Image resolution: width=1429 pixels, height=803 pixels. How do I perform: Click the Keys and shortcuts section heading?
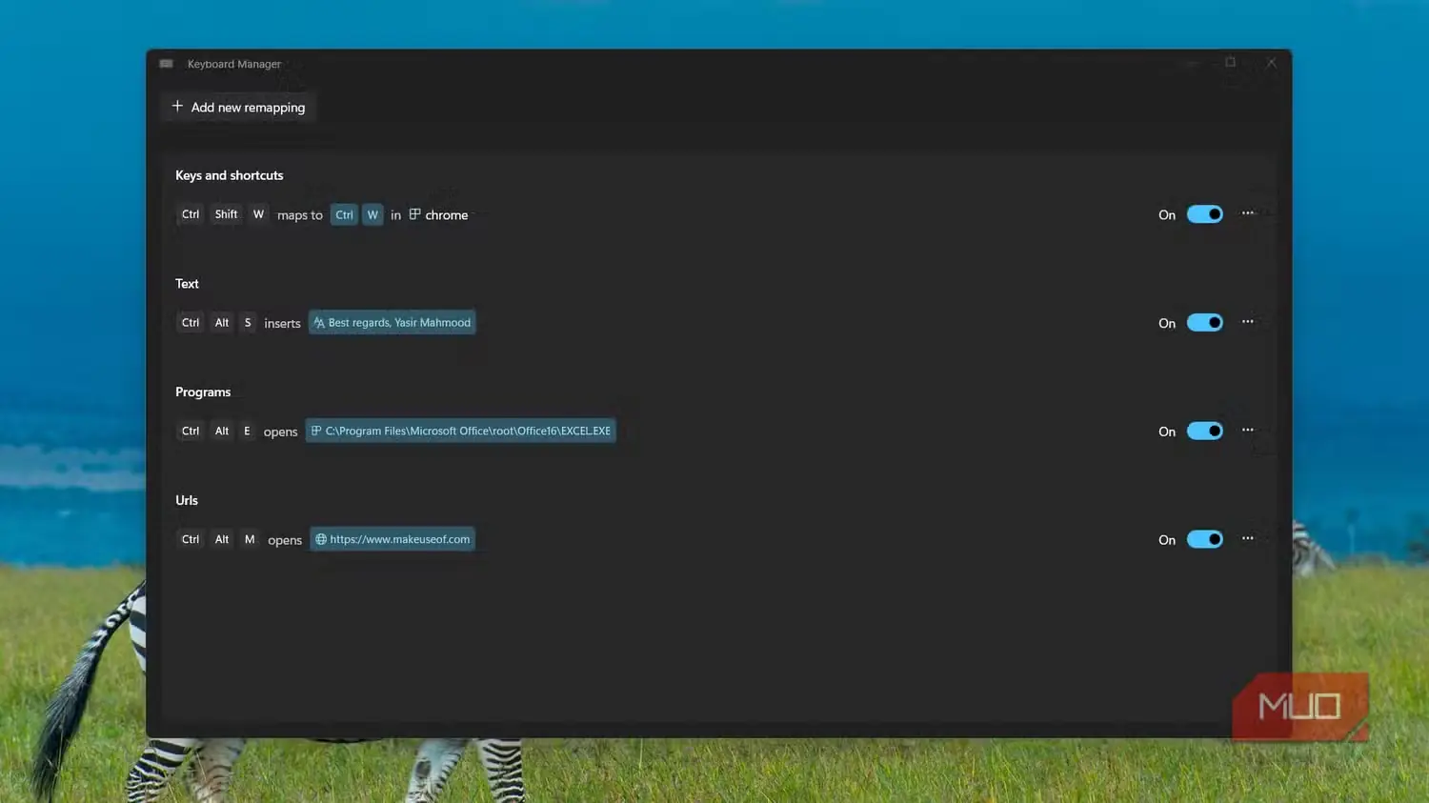230,175
